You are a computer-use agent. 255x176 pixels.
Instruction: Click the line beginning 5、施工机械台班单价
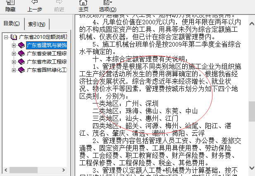coord(167,45)
